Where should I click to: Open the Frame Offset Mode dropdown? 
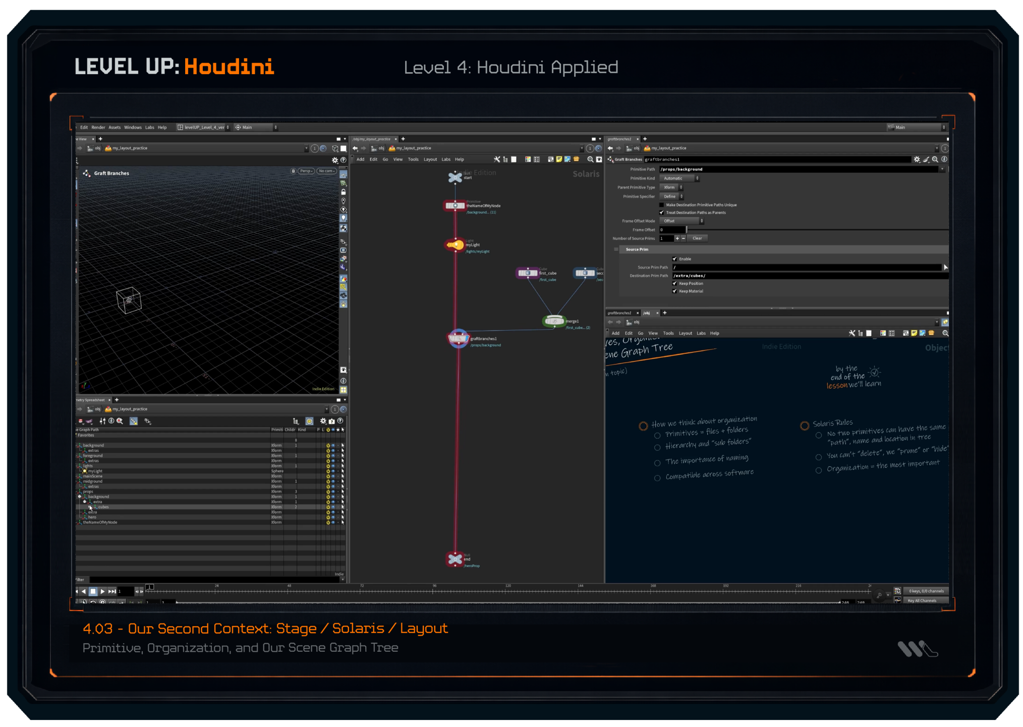pyautogui.click(x=682, y=221)
